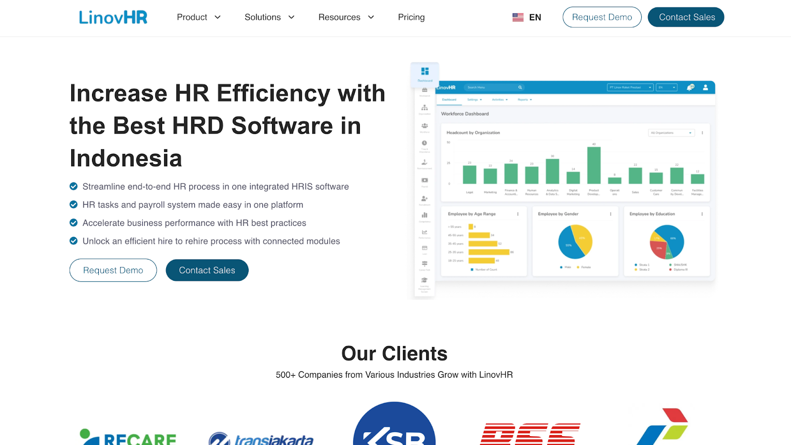Expand the Product menu chevron
Viewport: 791px width, 445px height.
coord(218,17)
